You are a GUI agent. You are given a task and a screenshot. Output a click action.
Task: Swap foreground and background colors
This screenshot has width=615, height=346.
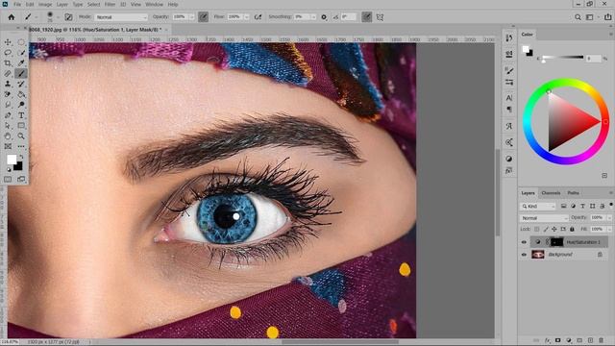pos(21,157)
